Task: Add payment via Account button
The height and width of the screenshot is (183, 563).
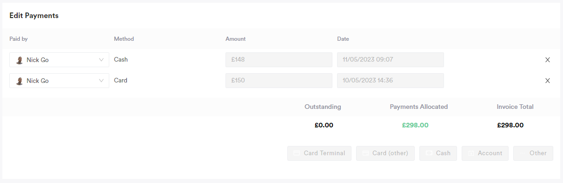Action: [x=485, y=153]
